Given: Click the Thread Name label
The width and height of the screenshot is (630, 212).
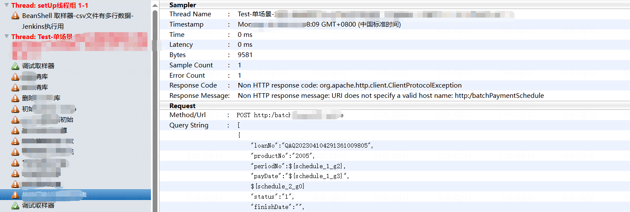Looking at the screenshot, I should pos(190,14).
